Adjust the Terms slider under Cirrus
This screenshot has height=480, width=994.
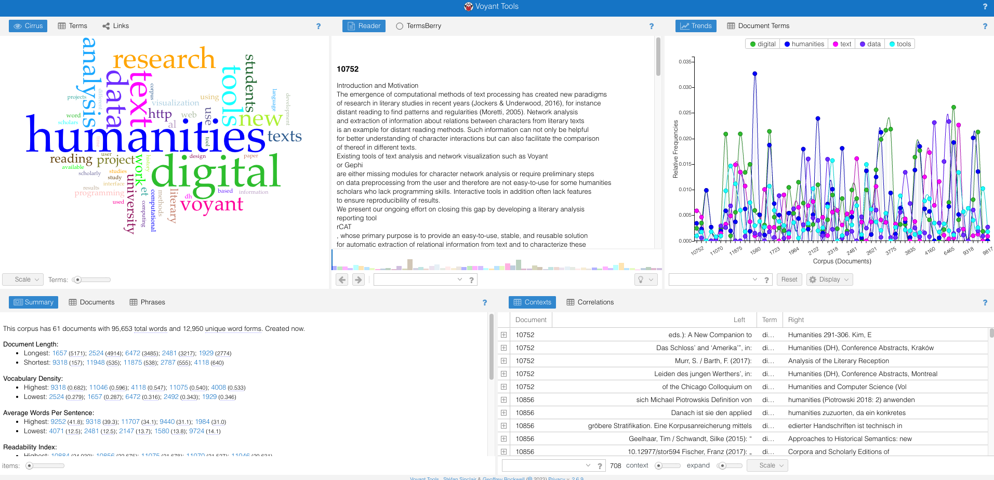(x=78, y=279)
